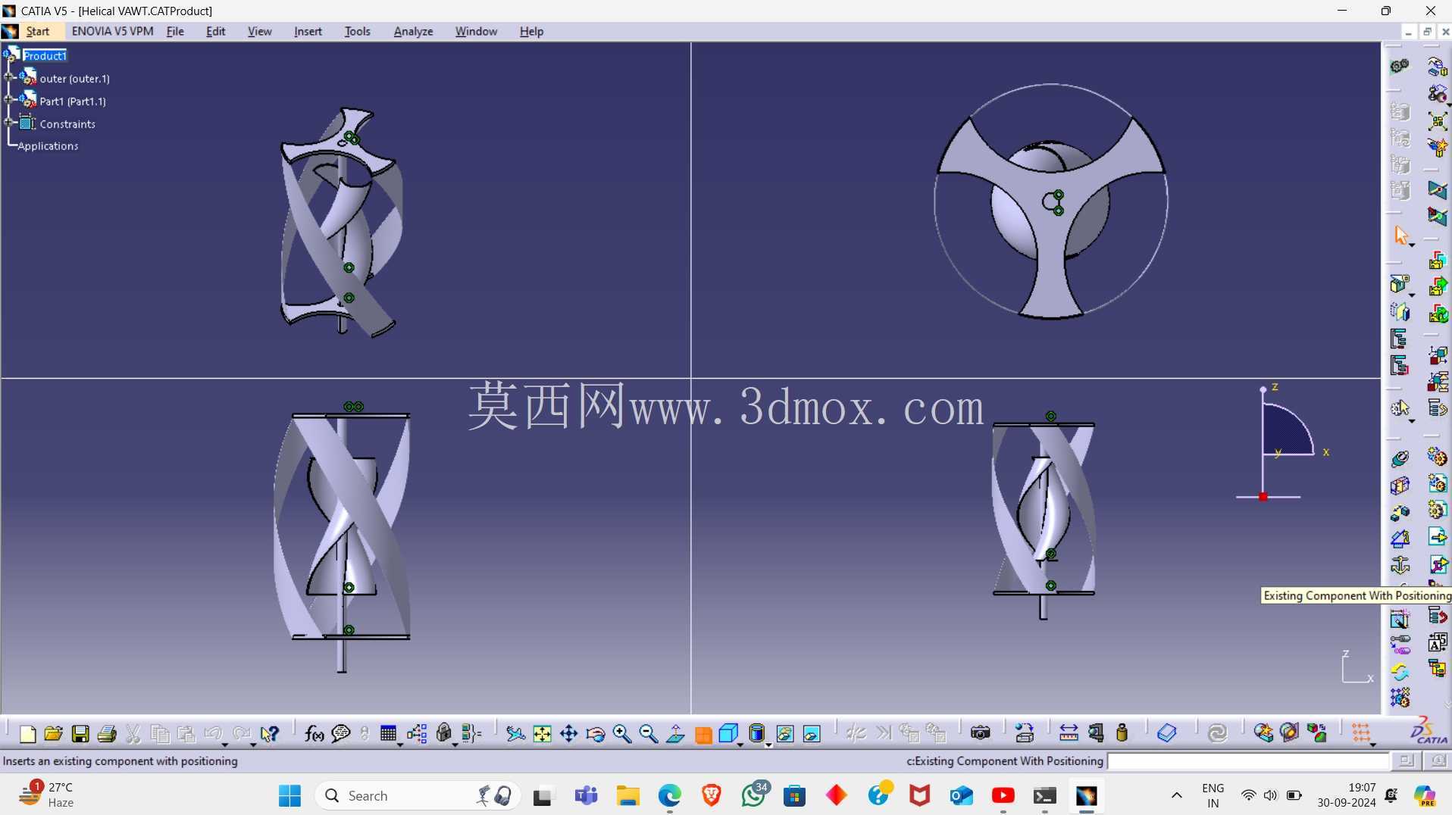Open the Tools menu
Image resolution: width=1452 pixels, height=815 pixels.
tap(357, 31)
